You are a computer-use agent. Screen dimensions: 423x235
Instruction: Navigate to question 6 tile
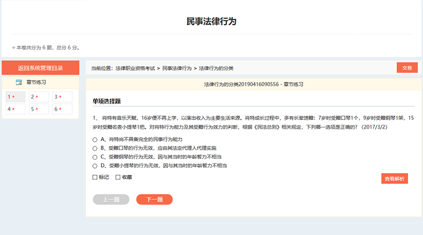click(x=62, y=109)
